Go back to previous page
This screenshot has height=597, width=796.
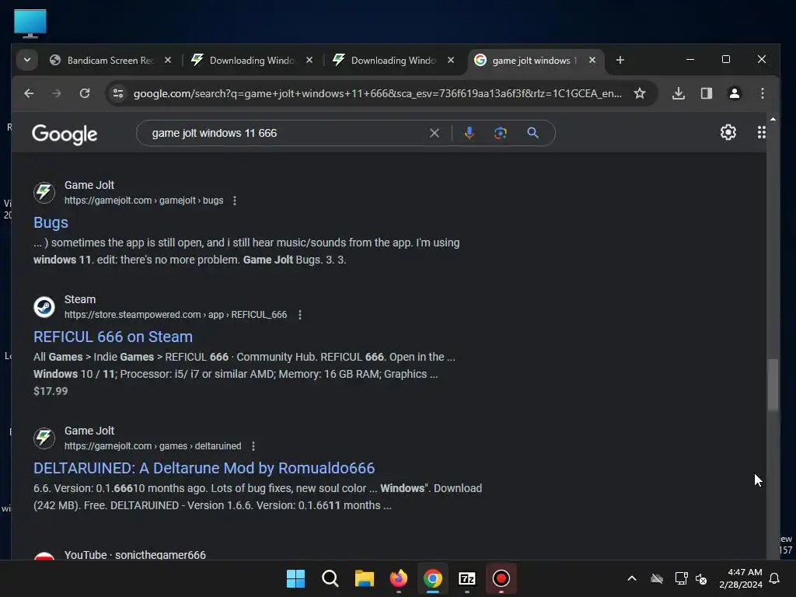point(29,93)
